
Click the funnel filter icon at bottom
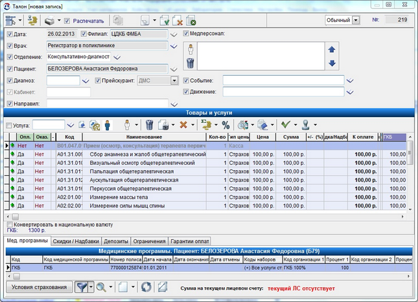point(82,287)
